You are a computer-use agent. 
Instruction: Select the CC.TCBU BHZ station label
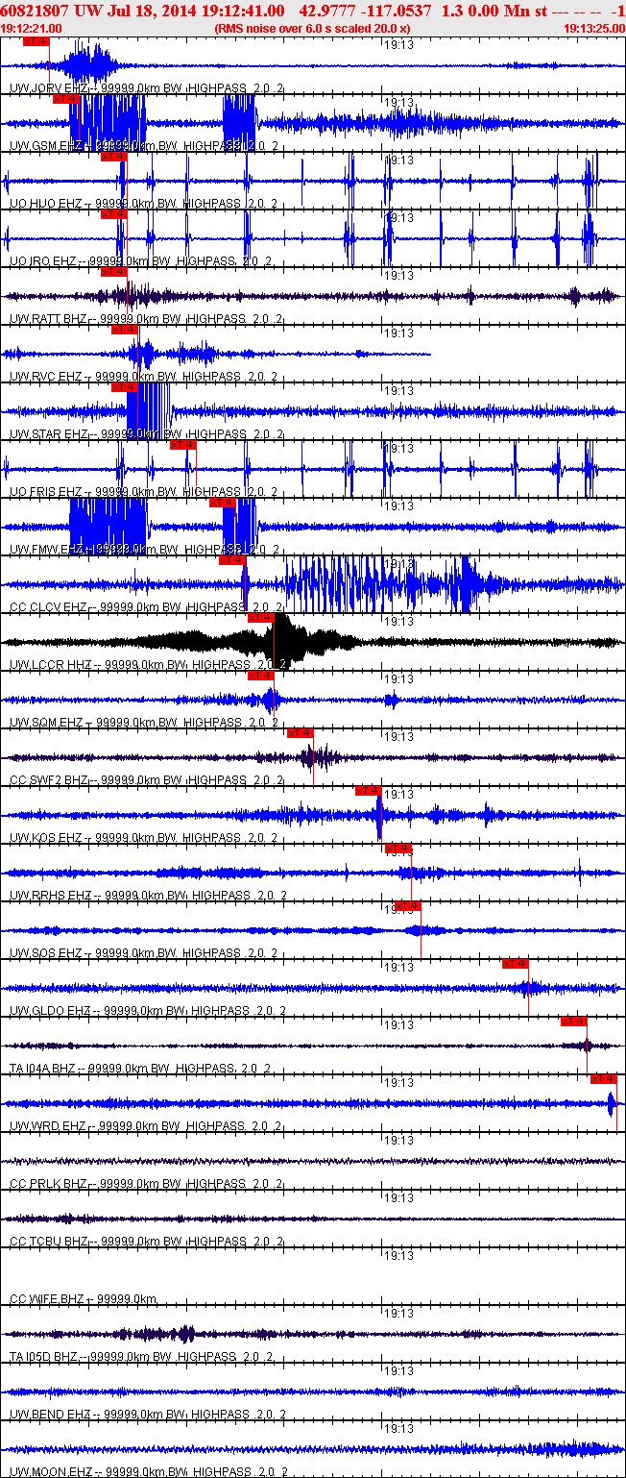(x=49, y=1241)
